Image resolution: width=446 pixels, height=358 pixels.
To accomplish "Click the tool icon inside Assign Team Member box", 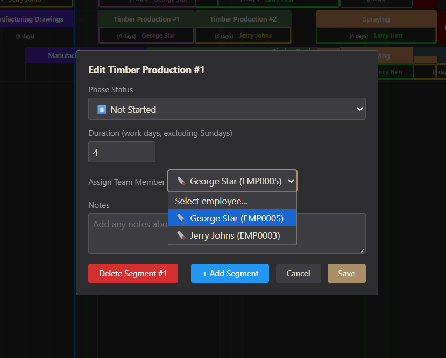I will pyautogui.click(x=181, y=181).
